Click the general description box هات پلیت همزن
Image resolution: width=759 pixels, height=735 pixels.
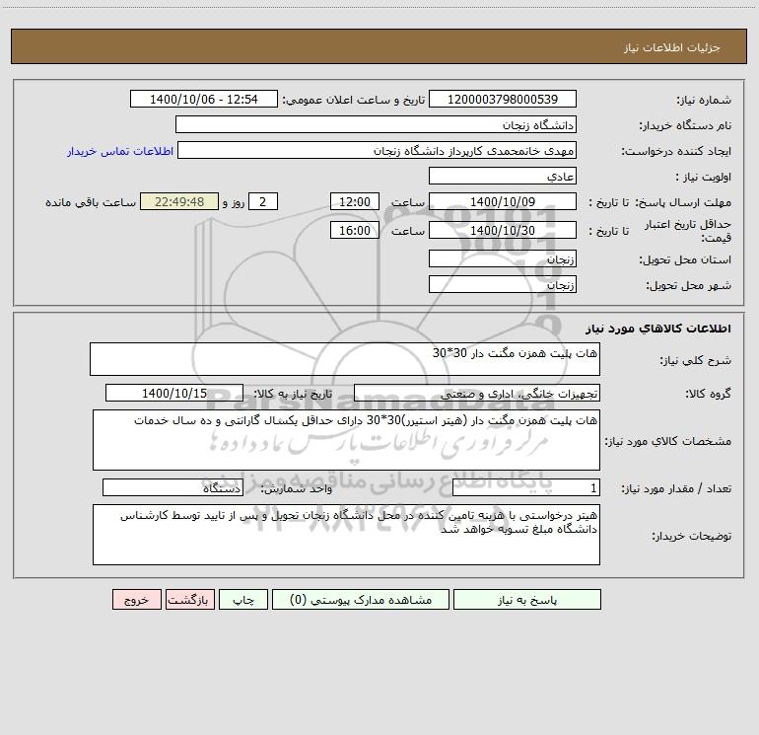point(345,359)
